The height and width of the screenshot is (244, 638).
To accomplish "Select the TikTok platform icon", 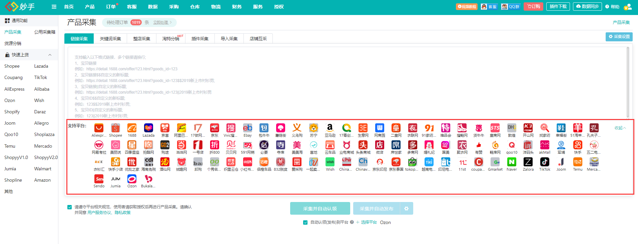I will (x=545, y=162).
